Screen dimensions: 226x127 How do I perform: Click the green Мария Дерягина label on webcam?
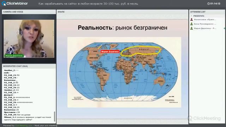[14, 56]
